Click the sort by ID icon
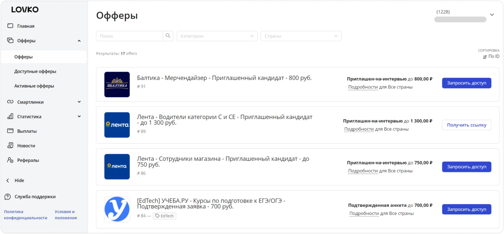This screenshot has width=504, height=234. click(485, 57)
